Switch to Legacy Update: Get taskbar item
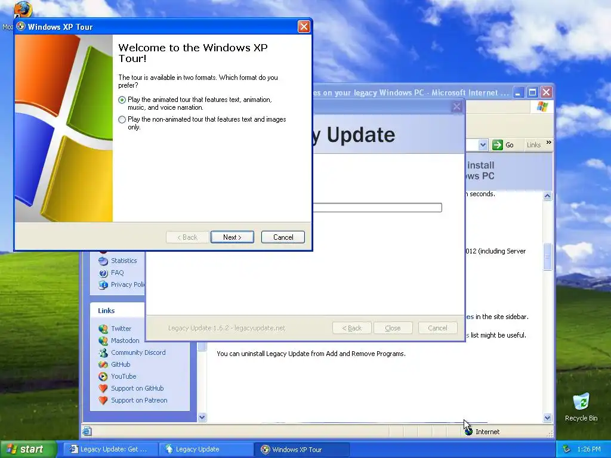Viewport: 611px width, 458px height. [x=110, y=449]
